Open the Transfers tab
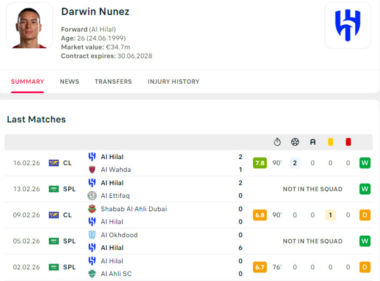 (x=113, y=82)
